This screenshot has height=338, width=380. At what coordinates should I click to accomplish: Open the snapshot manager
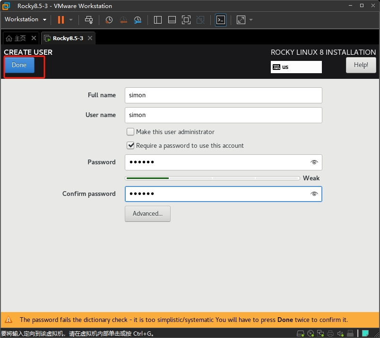[138, 20]
